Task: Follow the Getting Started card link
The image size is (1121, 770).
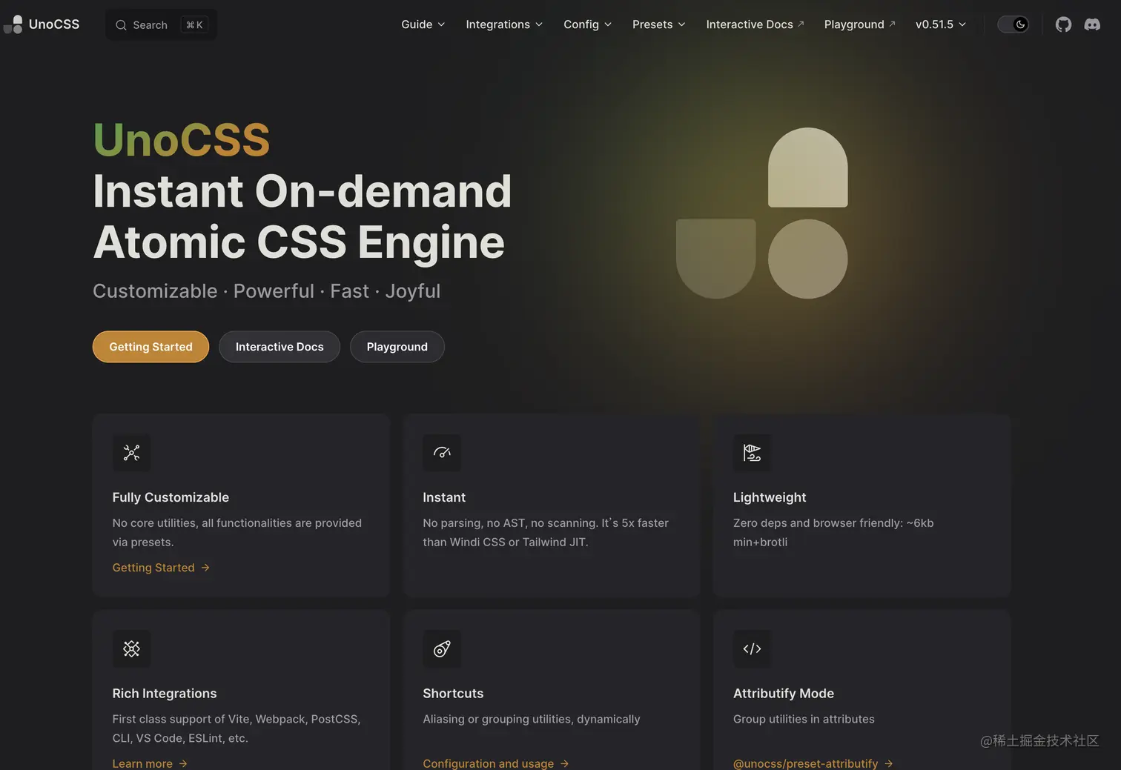Action: tap(161, 568)
